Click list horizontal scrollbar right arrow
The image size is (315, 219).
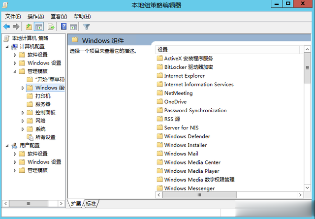click(300, 195)
